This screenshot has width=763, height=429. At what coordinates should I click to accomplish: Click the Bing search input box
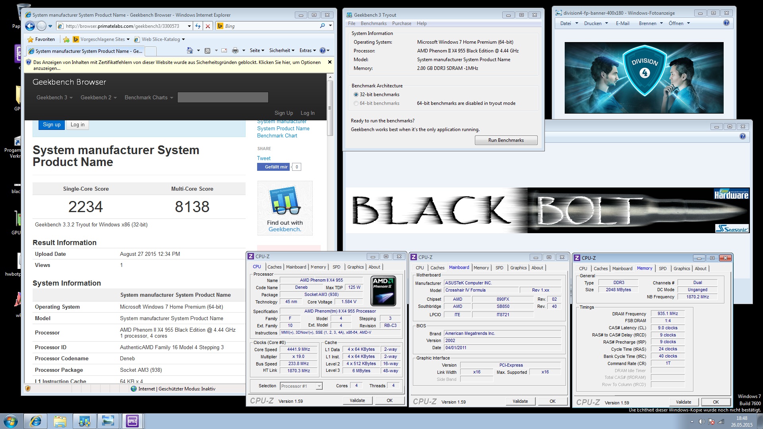(271, 26)
